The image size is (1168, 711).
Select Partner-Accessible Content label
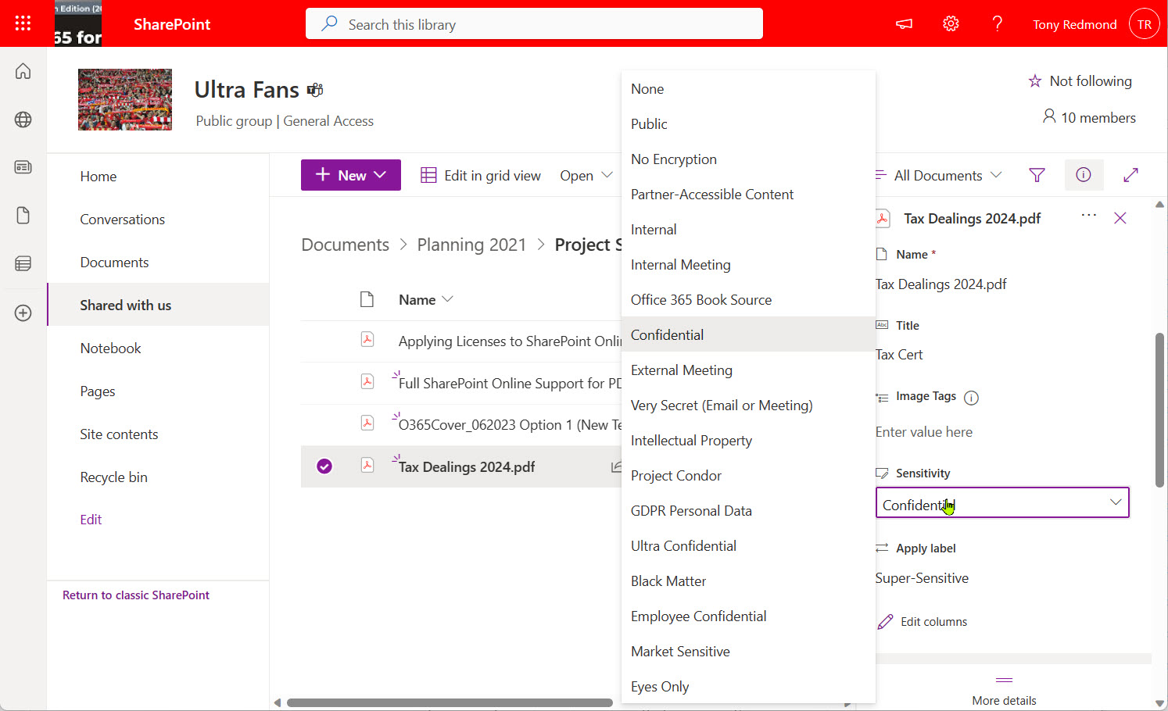(x=748, y=195)
